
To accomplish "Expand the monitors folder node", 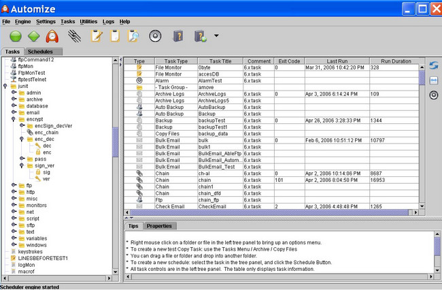I will click(14, 204).
